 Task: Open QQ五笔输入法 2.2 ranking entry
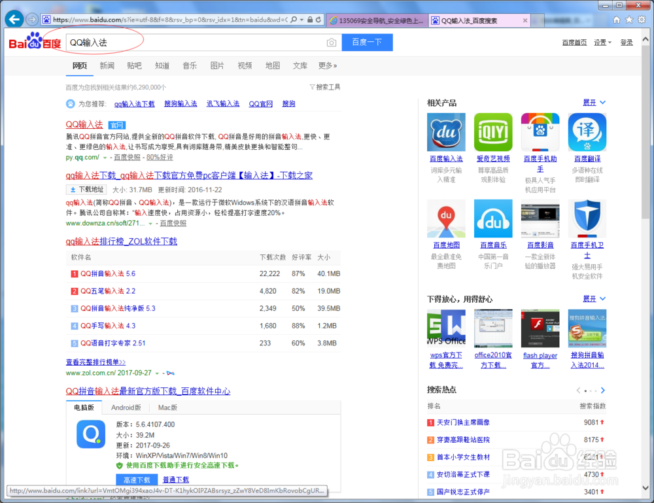(108, 291)
